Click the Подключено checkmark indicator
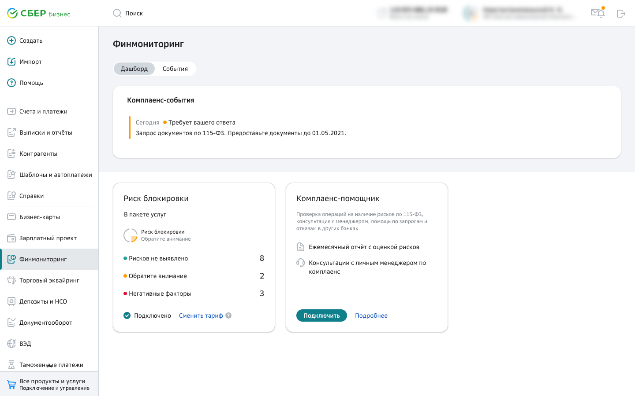The image size is (635, 396). pos(127,315)
